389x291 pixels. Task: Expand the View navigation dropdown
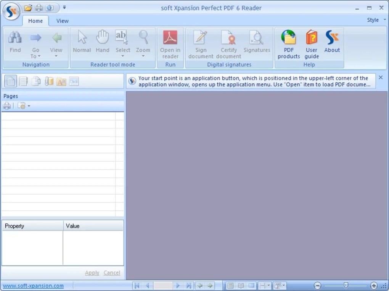56,56
